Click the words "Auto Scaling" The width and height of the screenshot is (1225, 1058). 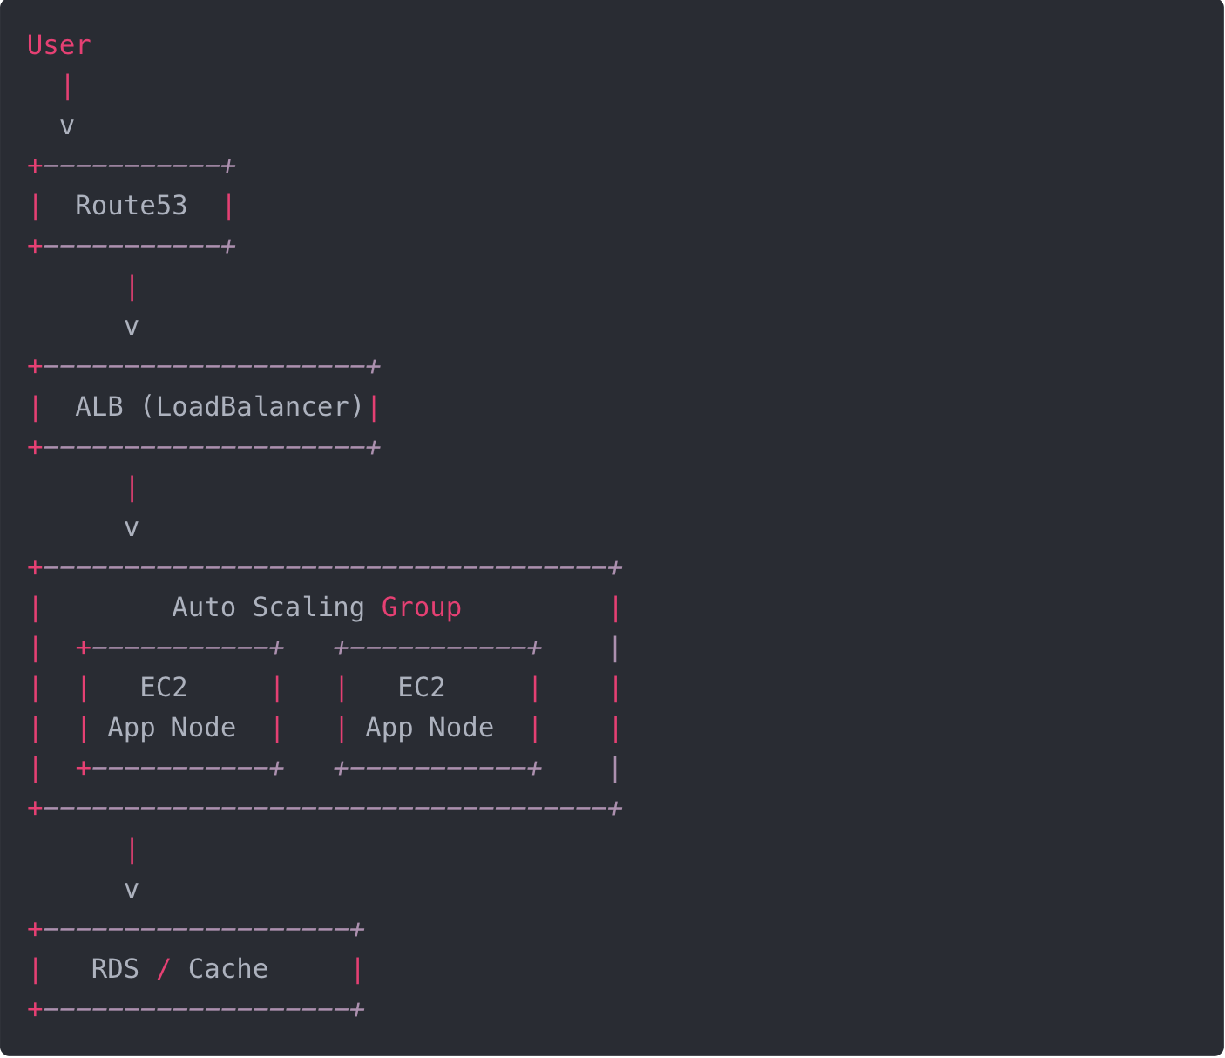268,607
